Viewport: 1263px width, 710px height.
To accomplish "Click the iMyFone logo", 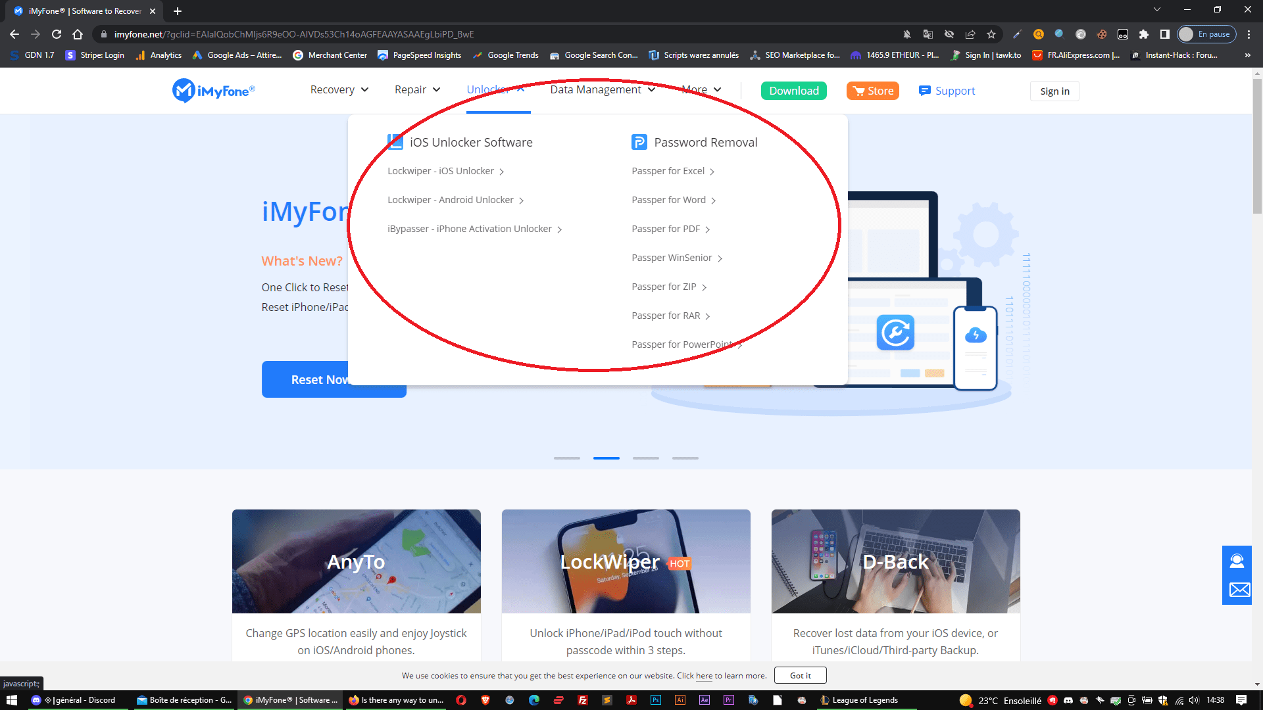I will point(214,91).
